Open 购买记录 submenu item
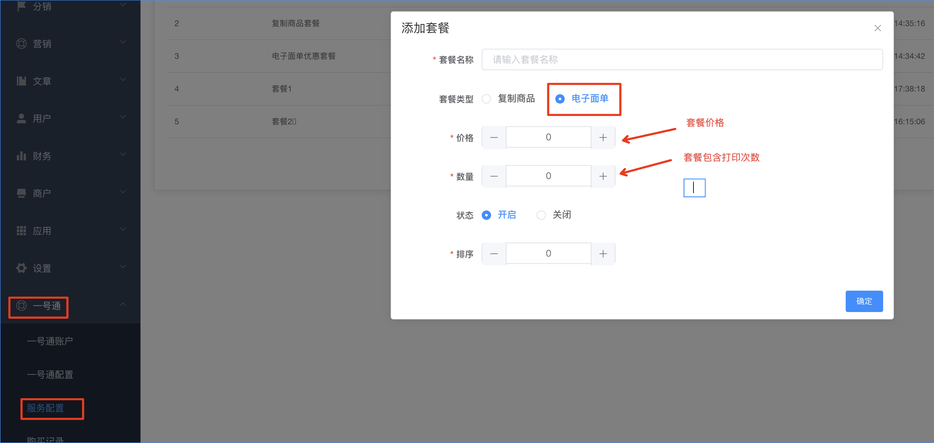 coord(45,439)
